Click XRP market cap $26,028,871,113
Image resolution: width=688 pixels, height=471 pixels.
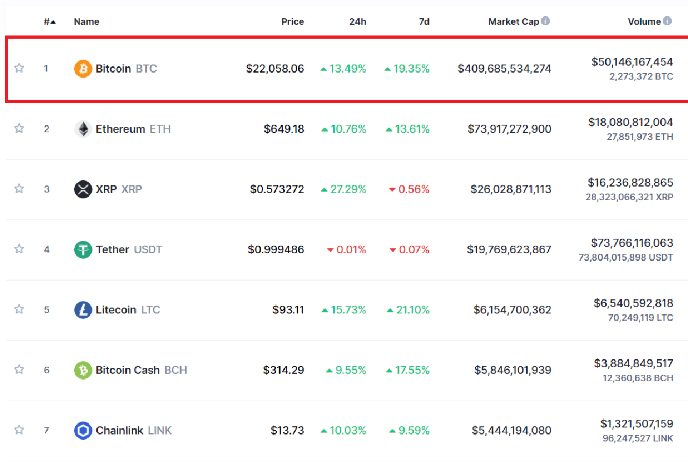pyautogui.click(x=511, y=189)
